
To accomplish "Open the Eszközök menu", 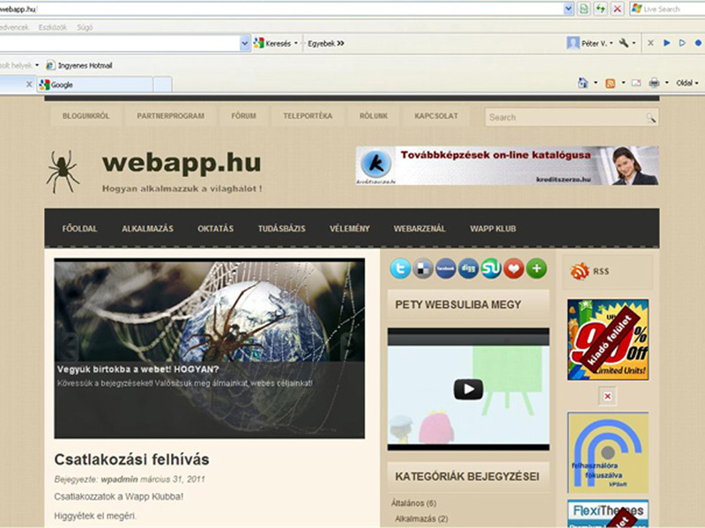I will point(52,27).
